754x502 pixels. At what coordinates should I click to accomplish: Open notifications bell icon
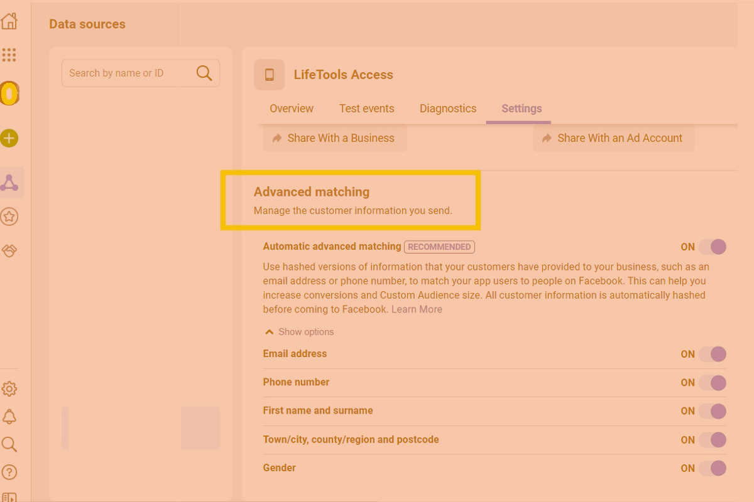click(x=9, y=417)
